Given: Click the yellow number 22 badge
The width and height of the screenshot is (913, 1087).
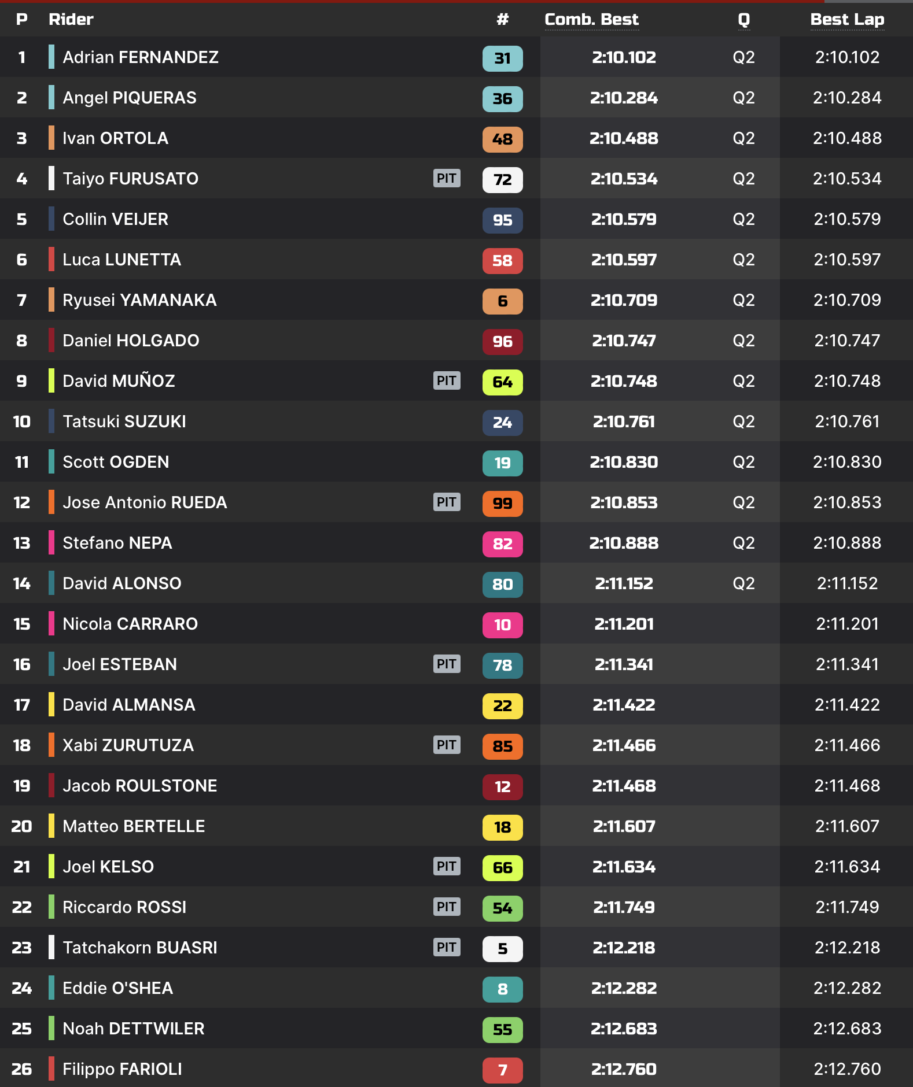Looking at the screenshot, I should pyautogui.click(x=502, y=705).
